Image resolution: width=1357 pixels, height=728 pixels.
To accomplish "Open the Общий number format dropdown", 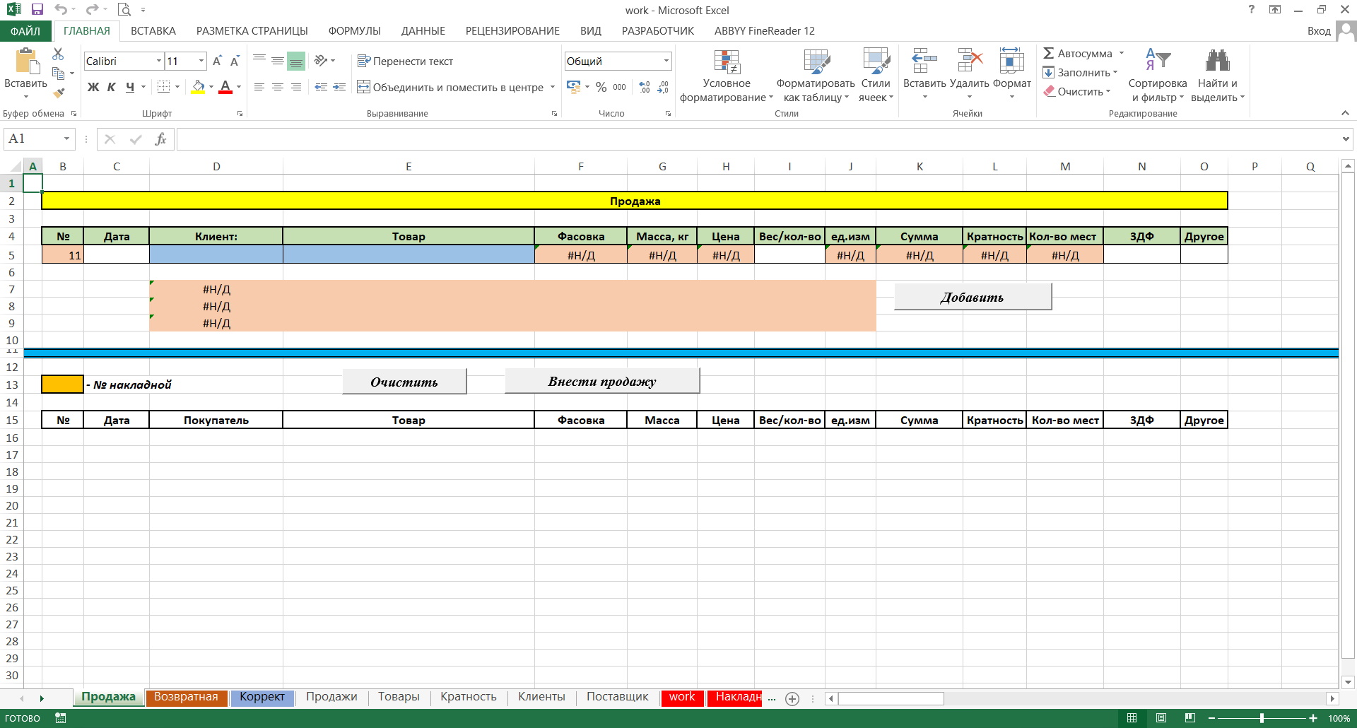I will click(666, 61).
